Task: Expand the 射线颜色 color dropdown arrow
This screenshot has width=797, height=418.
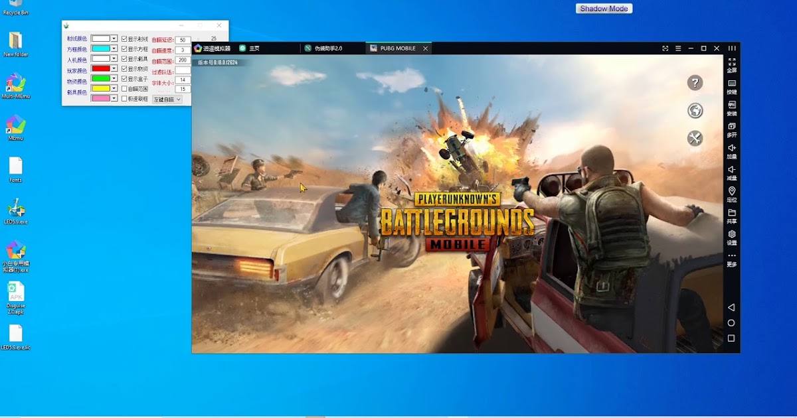Action: coord(114,38)
